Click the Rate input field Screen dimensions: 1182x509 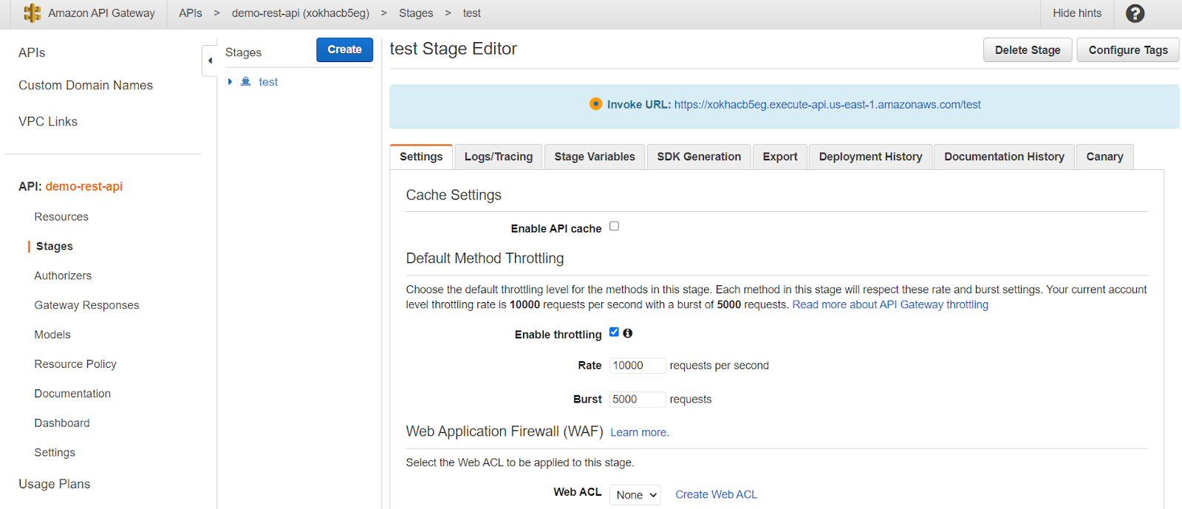point(637,366)
